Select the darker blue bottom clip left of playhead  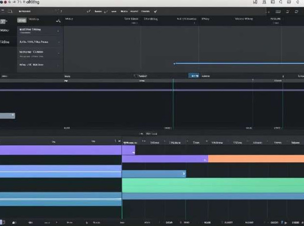pyautogui.click(x=61, y=199)
